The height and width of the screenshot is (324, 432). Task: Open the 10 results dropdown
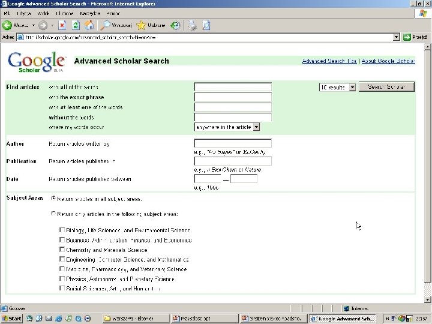pos(337,88)
